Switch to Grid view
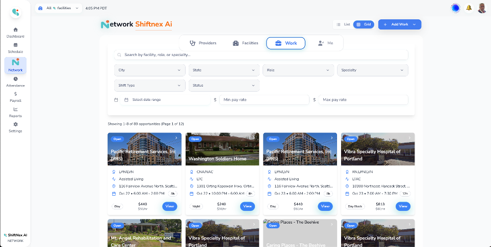Screen dimensions: 491x247 coord(364,24)
